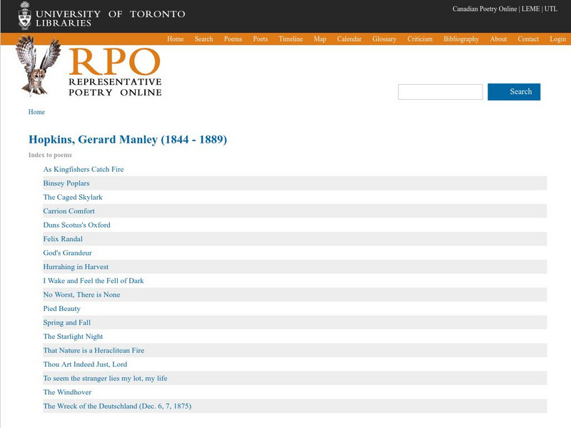Viewport: 571px width, 428px height.
Task: Open God's Grandeur poem link
Action: point(67,253)
